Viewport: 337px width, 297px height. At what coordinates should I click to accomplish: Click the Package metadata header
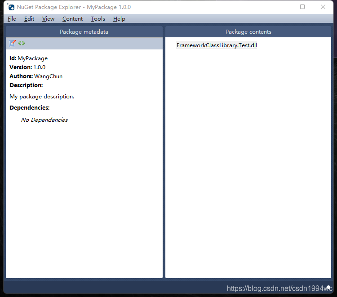click(84, 32)
